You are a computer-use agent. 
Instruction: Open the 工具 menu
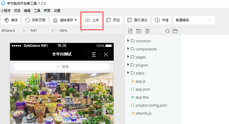point(37,11)
